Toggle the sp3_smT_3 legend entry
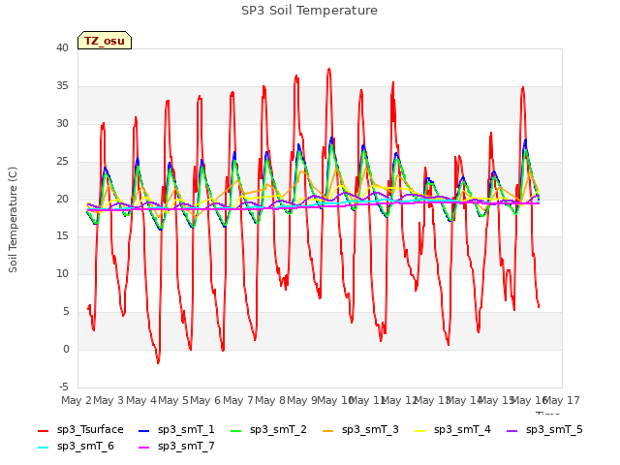This screenshot has height=465, width=620. click(x=360, y=430)
